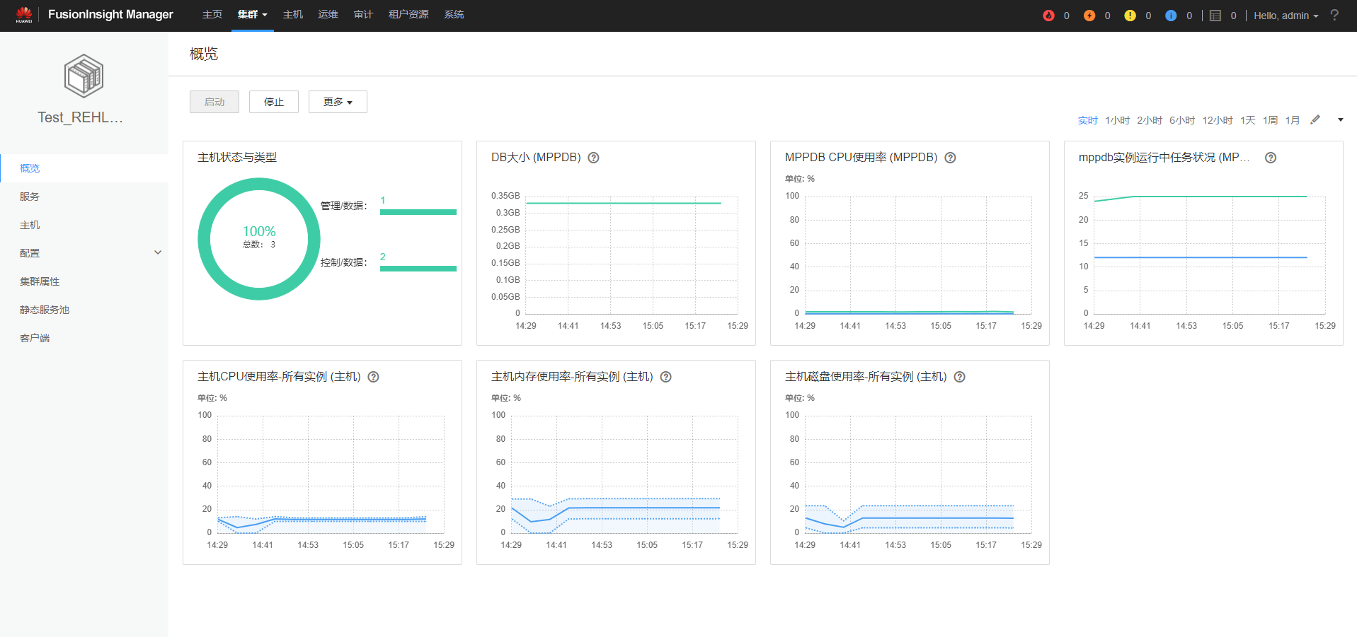Open help question mark in top bar
The height and width of the screenshot is (637, 1357).
pyautogui.click(x=1334, y=15)
